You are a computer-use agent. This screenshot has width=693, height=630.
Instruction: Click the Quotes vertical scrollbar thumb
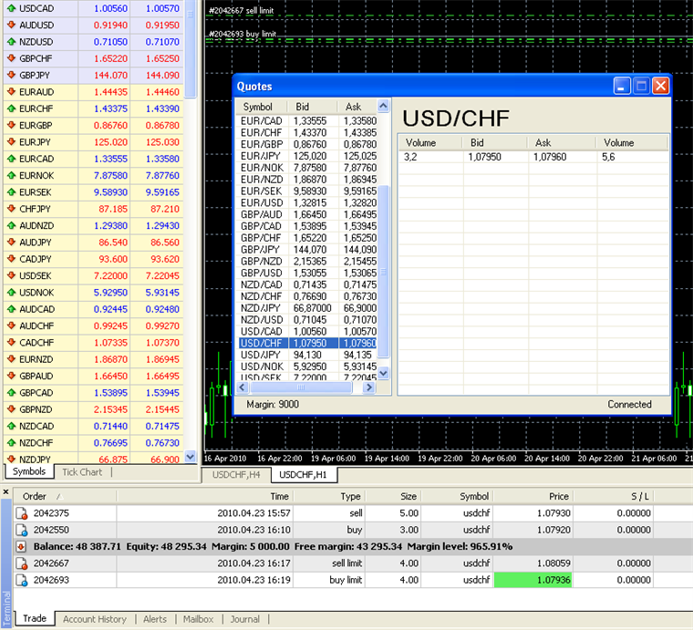tap(383, 272)
